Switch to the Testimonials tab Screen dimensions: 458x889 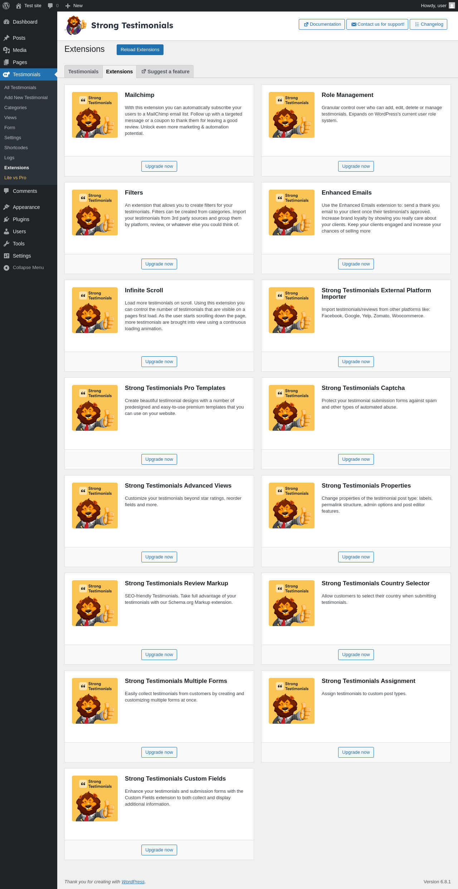(x=83, y=72)
